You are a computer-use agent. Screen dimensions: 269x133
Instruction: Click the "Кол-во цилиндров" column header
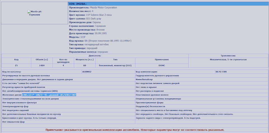(63, 61)
